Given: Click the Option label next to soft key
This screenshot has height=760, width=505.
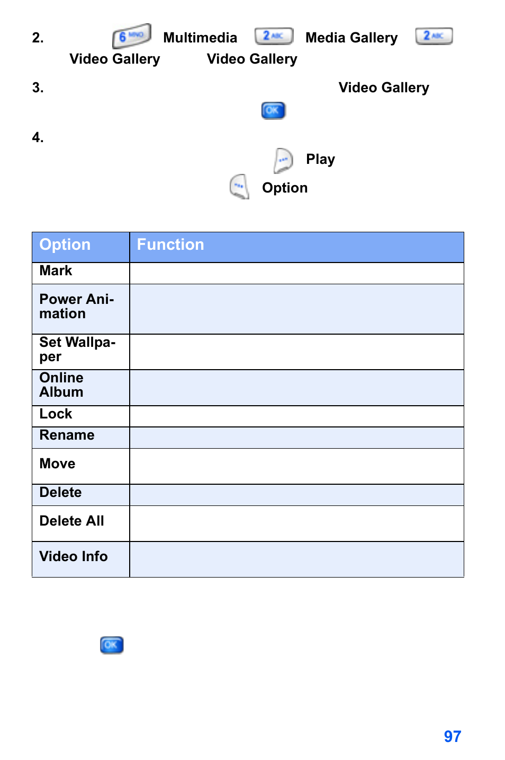Looking at the screenshot, I should 285,188.
